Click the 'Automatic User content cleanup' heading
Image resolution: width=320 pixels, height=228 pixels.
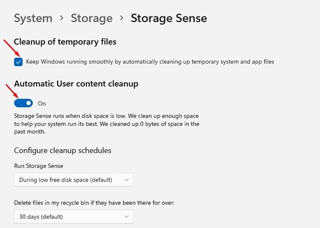(76, 83)
